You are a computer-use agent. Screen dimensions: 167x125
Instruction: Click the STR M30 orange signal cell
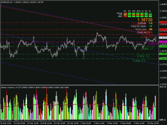point(138,15)
